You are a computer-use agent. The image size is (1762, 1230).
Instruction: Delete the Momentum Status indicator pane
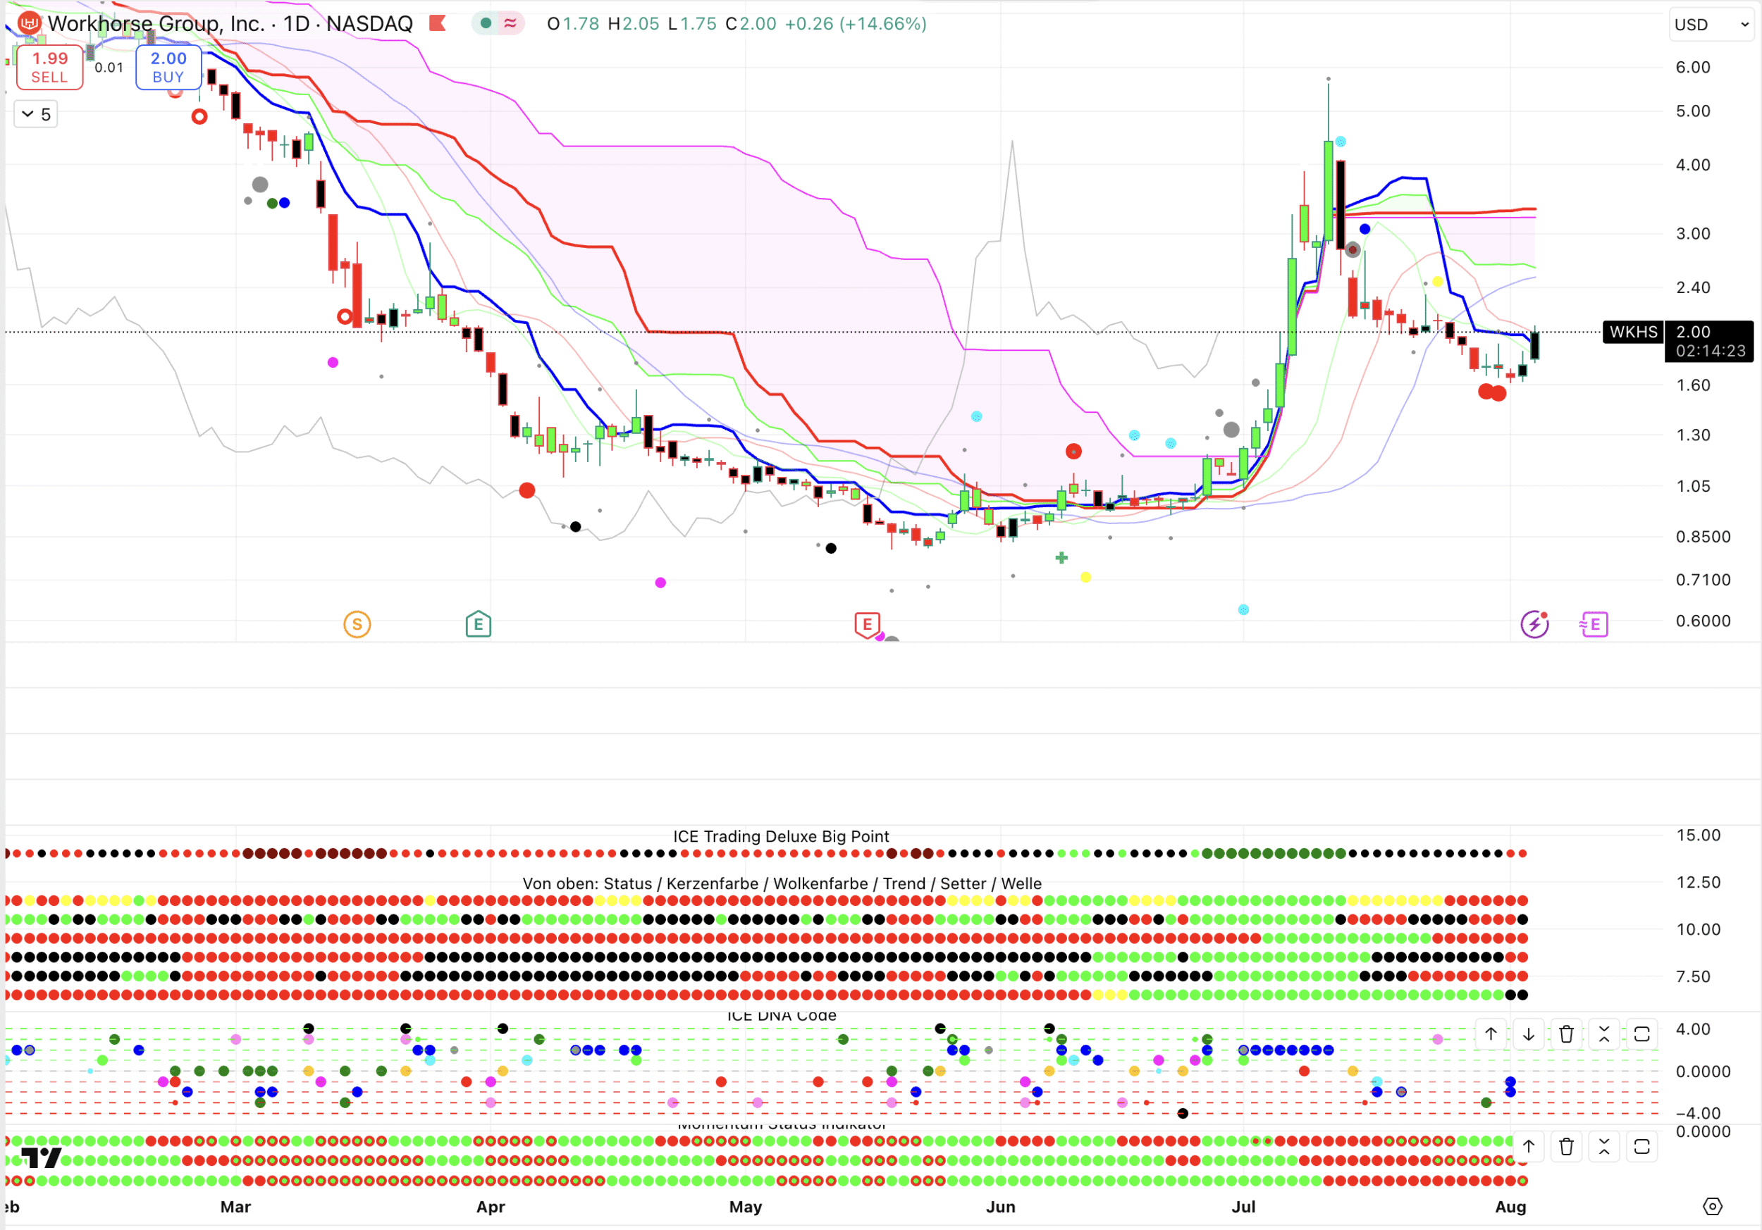1566,1146
